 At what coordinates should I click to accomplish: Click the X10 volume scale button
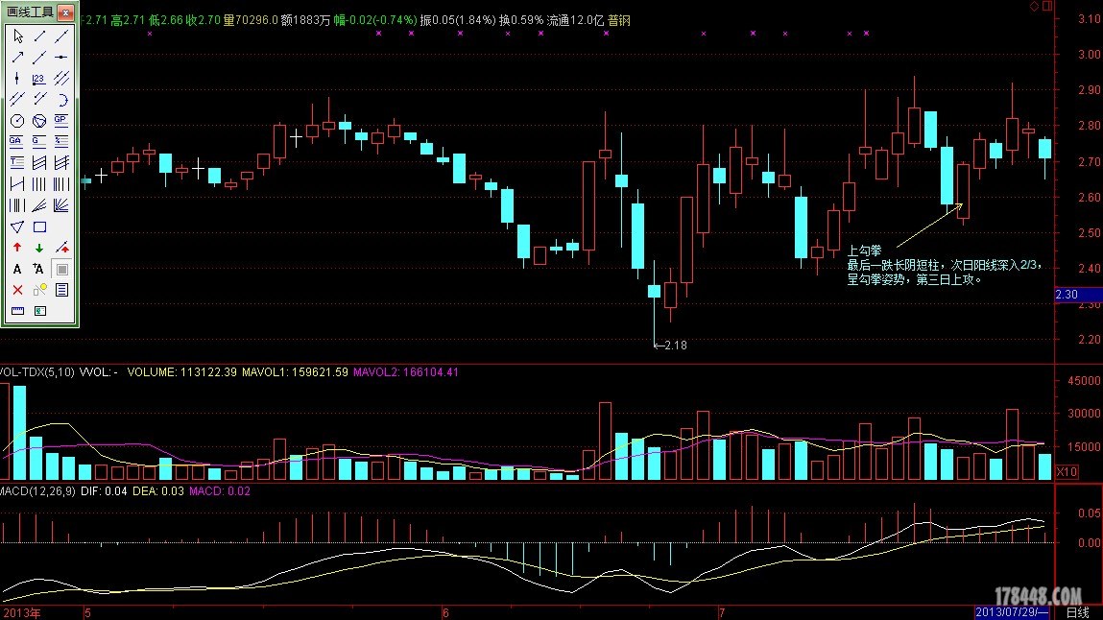[x=1066, y=472]
